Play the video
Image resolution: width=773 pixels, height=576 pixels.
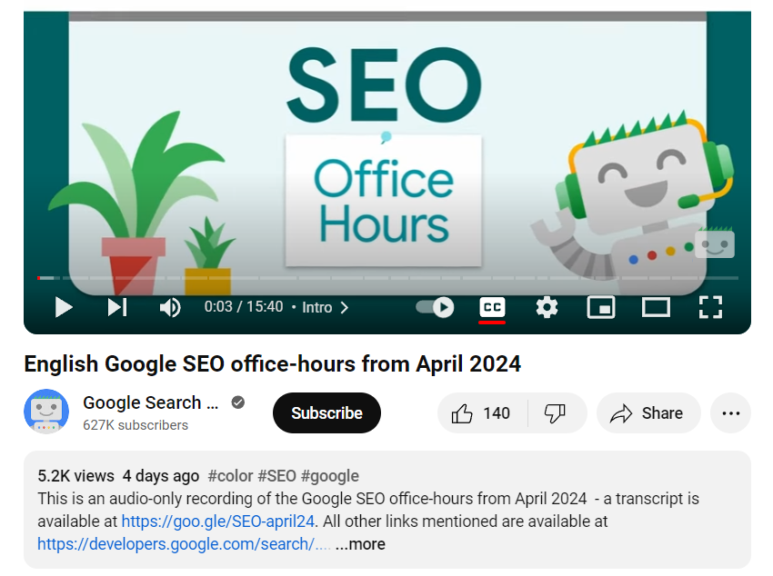63,308
